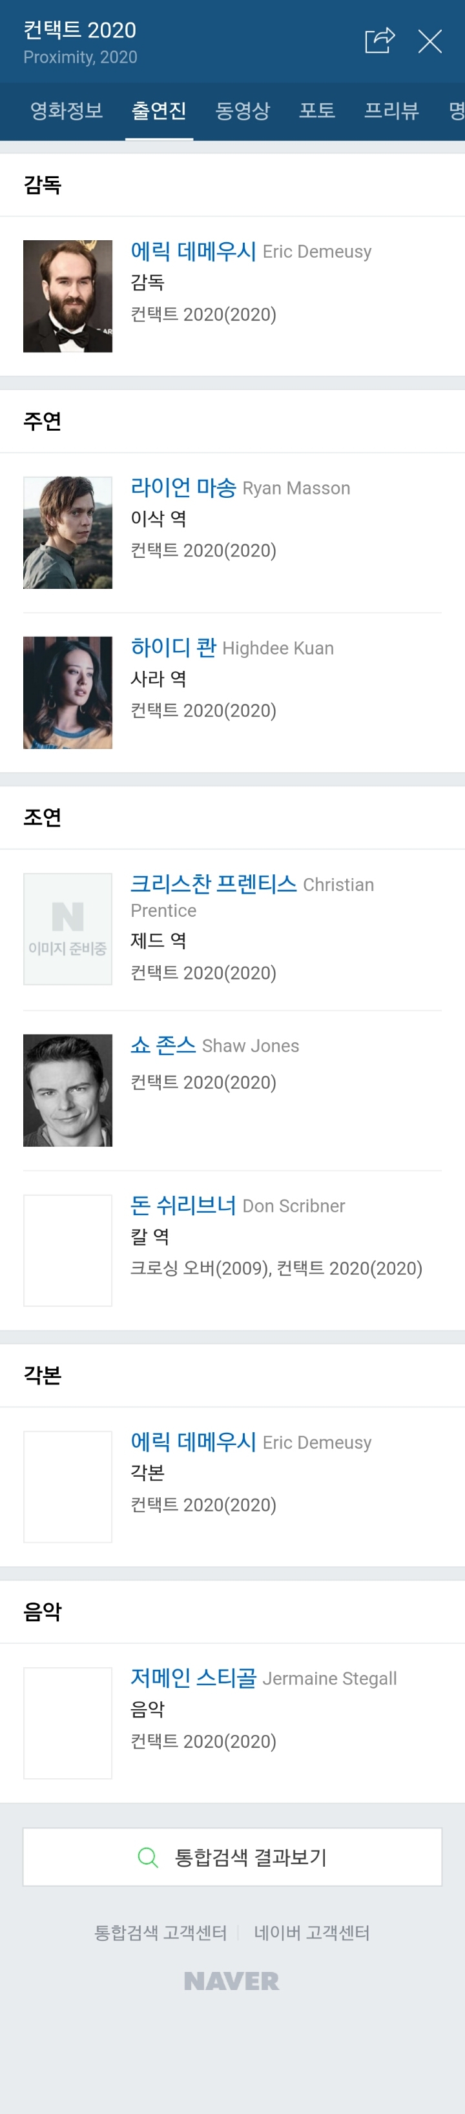The image size is (465, 2114).
Task: Click Christian Prentice's placeholder image
Action: [x=67, y=929]
